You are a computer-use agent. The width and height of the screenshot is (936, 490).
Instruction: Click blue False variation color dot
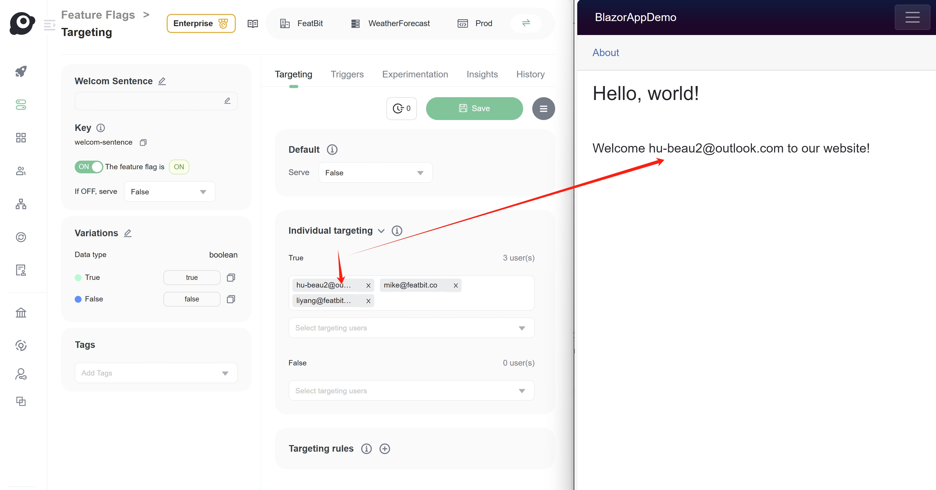pos(78,299)
